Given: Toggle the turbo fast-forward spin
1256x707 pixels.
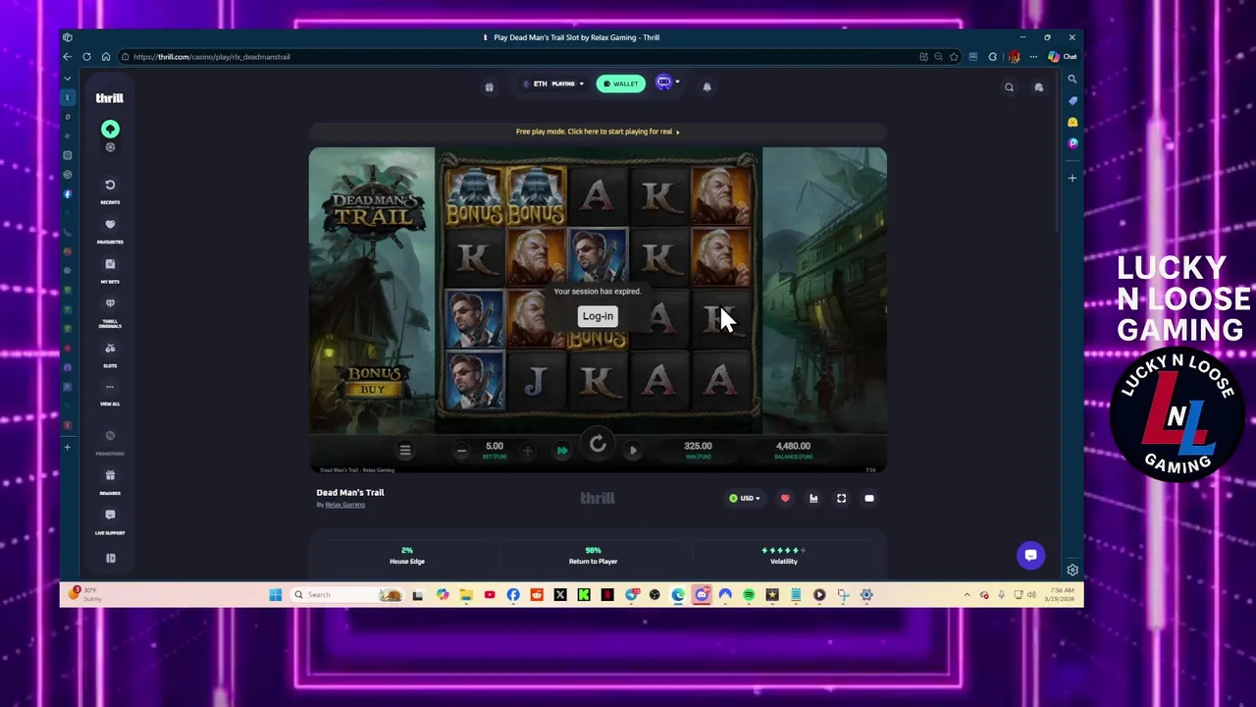Looking at the screenshot, I should [562, 451].
